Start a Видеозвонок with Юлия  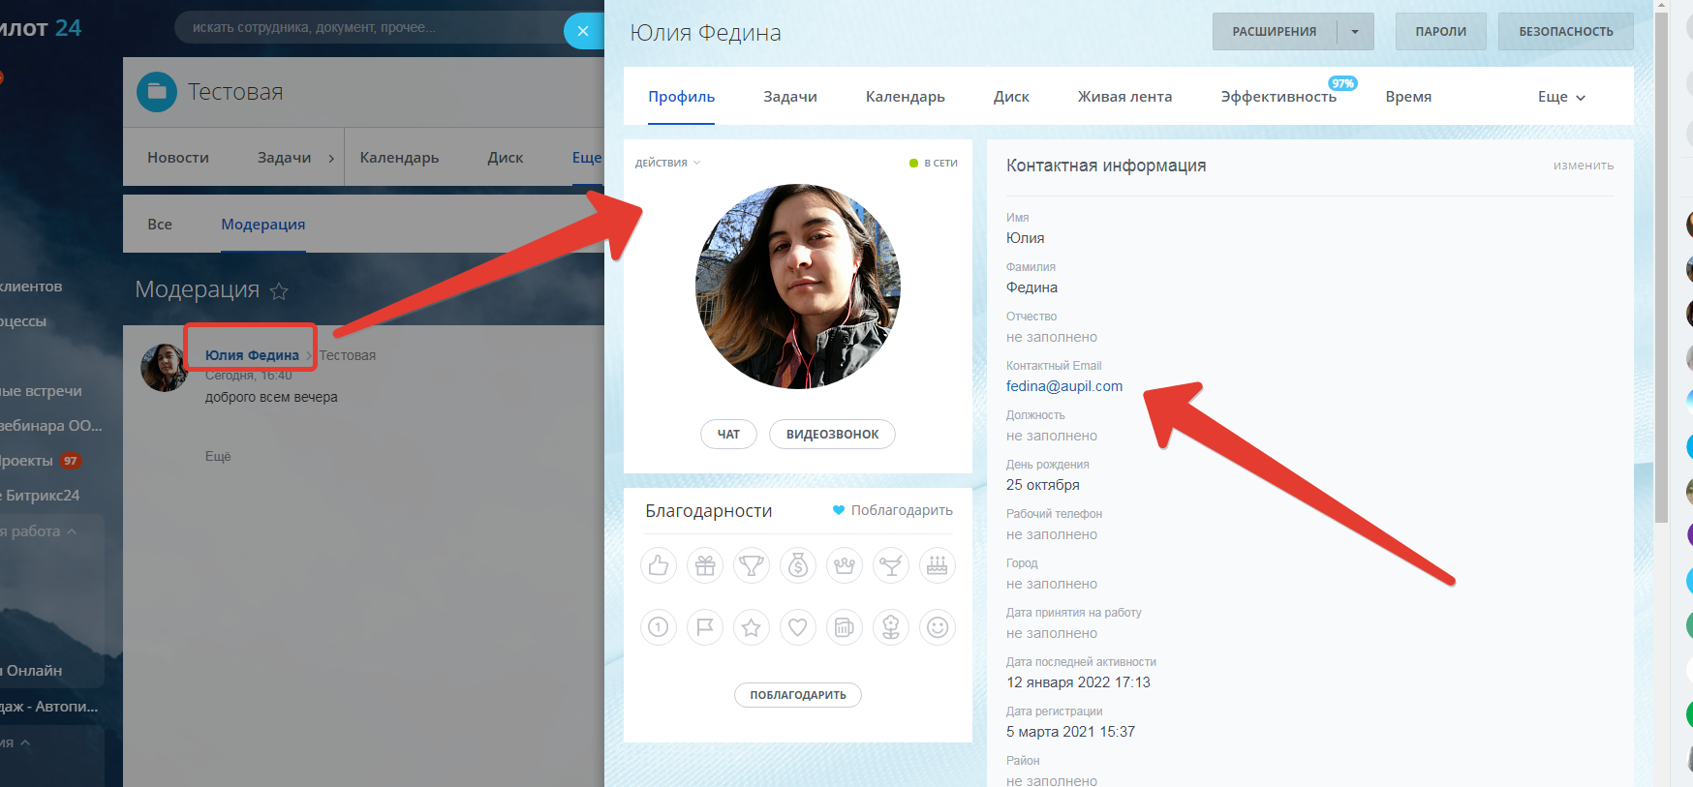coord(832,435)
